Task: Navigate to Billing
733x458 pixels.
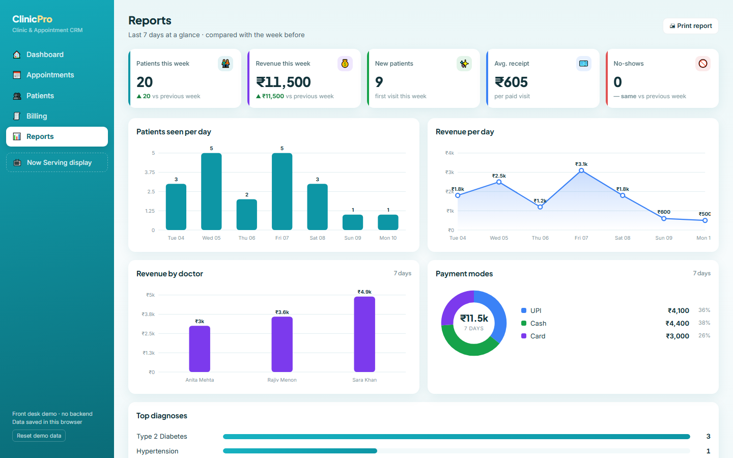Action: [57, 116]
